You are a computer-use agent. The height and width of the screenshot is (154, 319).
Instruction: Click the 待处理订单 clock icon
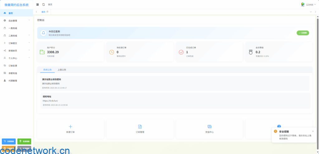pos(112,52)
